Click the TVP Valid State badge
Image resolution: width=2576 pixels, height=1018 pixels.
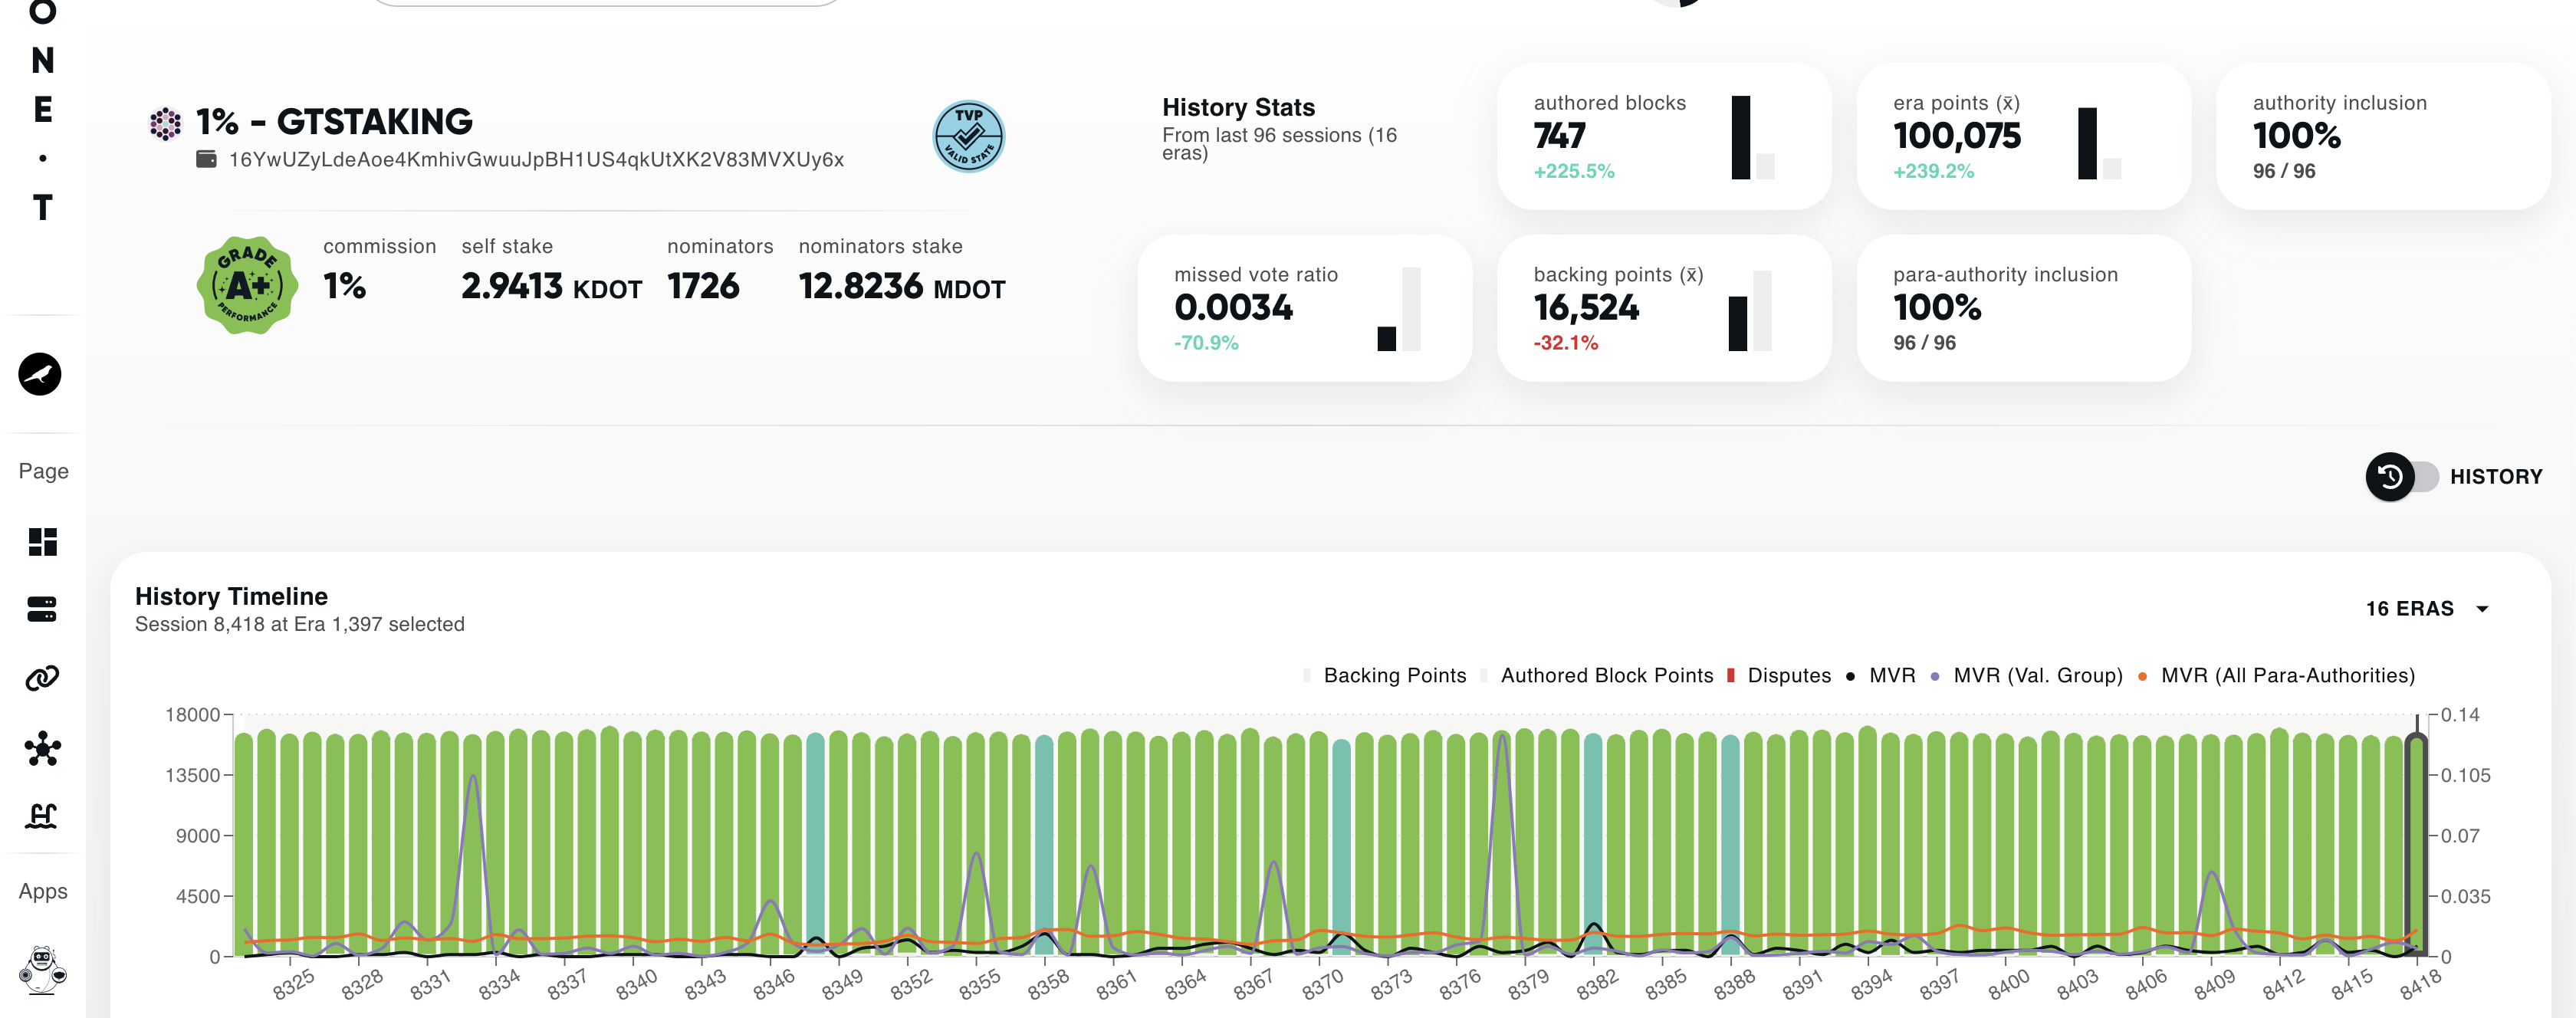[x=968, y=137]
